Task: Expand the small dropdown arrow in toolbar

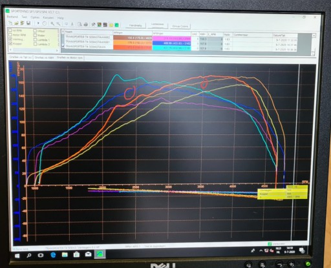Action: tap(38, 23)
